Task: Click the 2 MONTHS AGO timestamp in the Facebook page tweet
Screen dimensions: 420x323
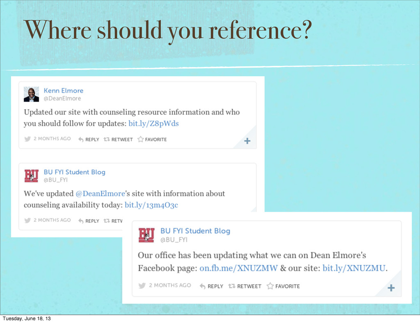Action: [x=170, y=285]
